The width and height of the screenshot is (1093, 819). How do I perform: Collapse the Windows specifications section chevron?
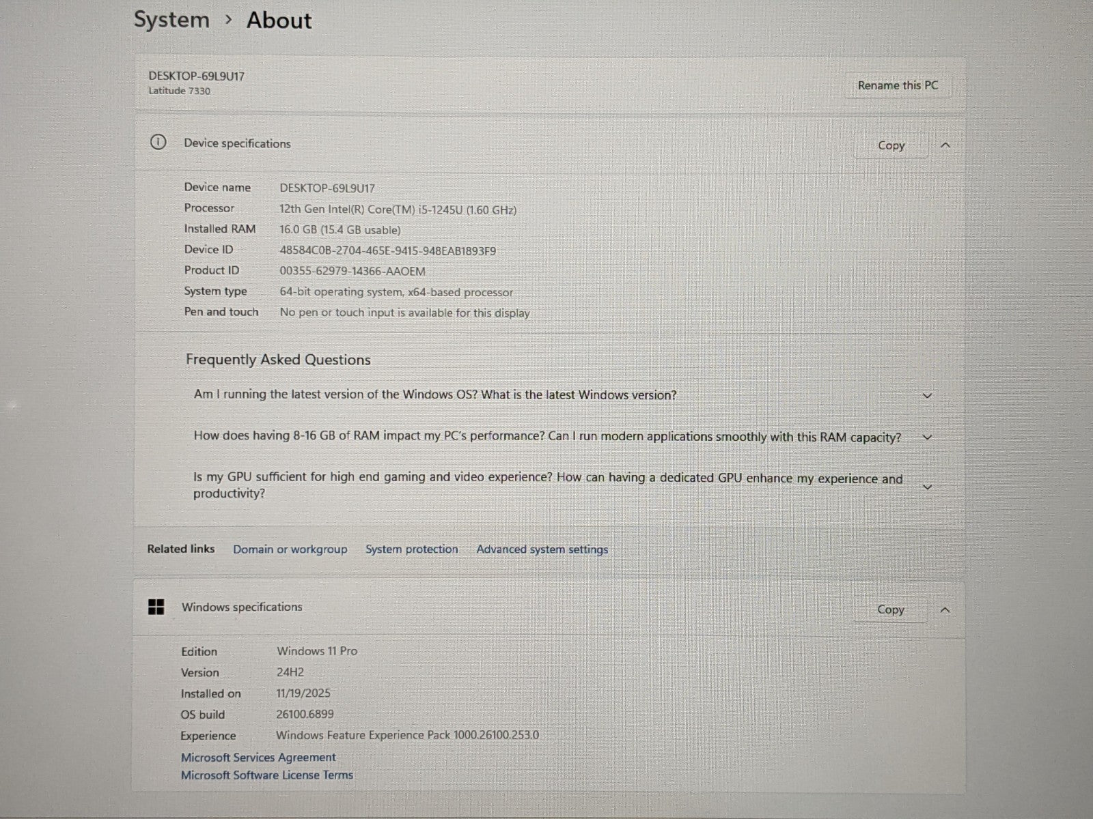pos(945,609)
